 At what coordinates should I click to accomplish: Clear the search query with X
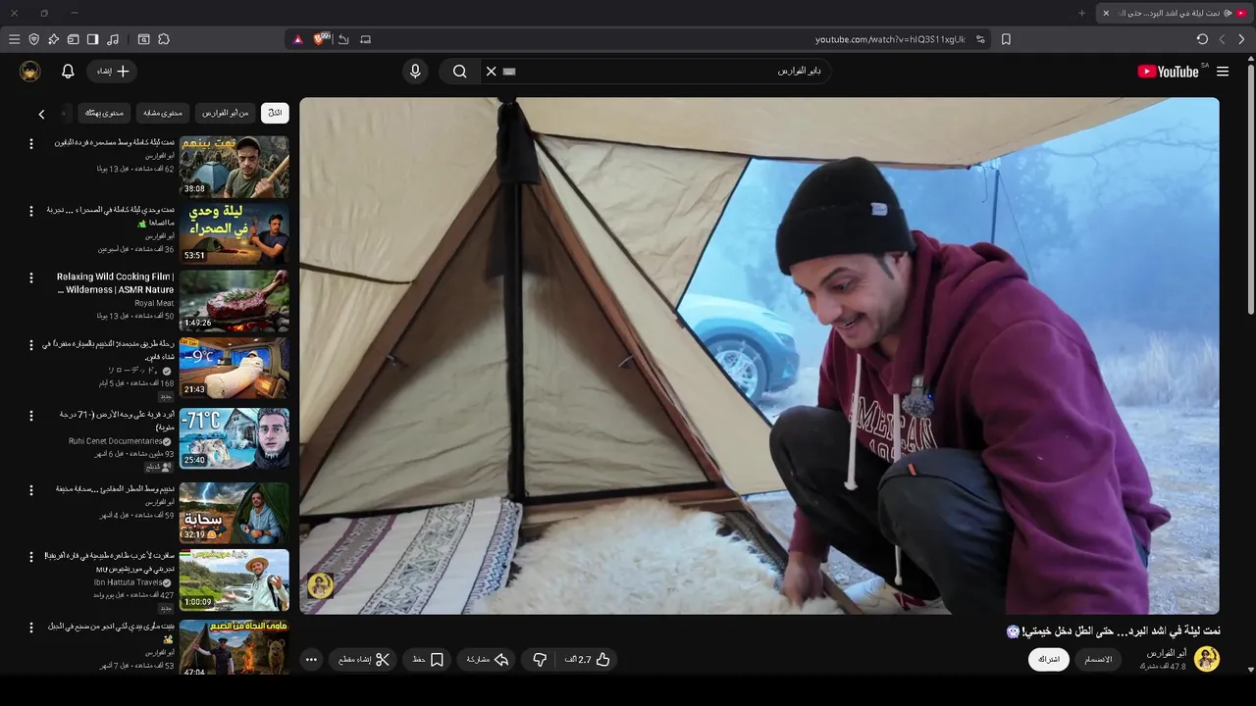pos(492,71)
